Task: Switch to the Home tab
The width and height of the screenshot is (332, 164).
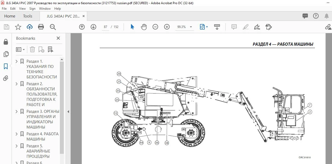Action: tap(10, 16)
